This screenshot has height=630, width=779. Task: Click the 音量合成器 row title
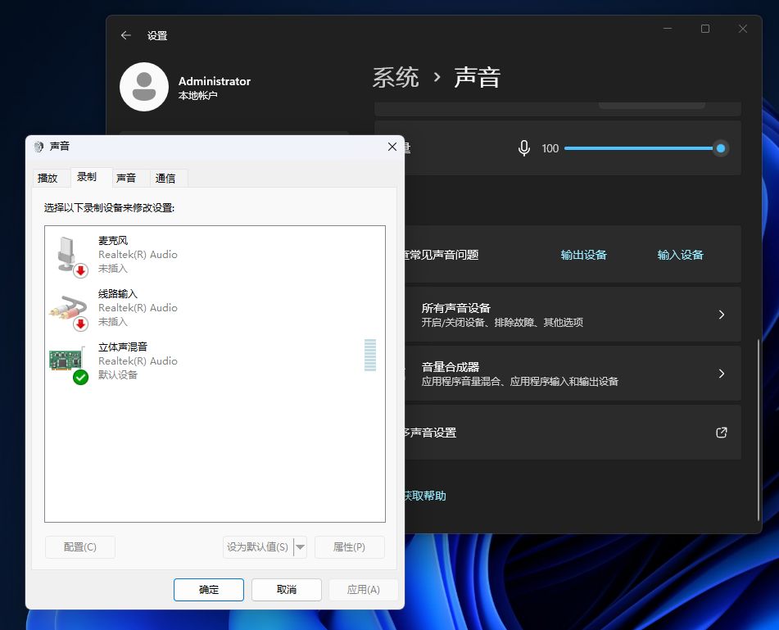451,367
